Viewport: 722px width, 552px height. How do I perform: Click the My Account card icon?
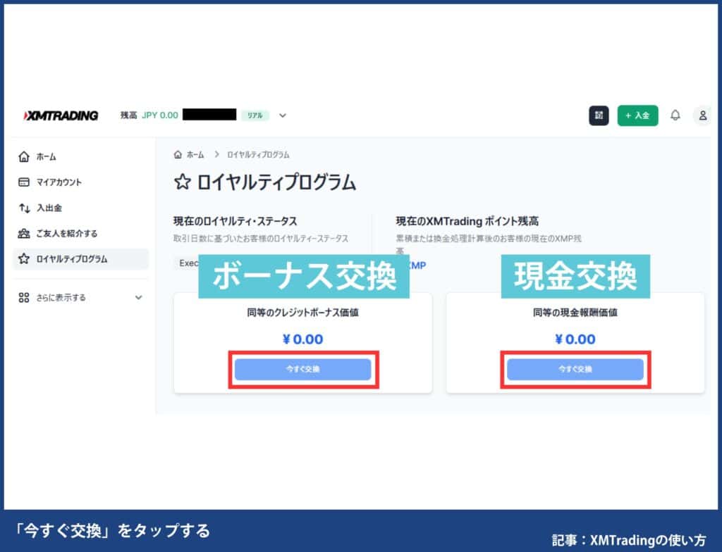[x=24, y=182]
